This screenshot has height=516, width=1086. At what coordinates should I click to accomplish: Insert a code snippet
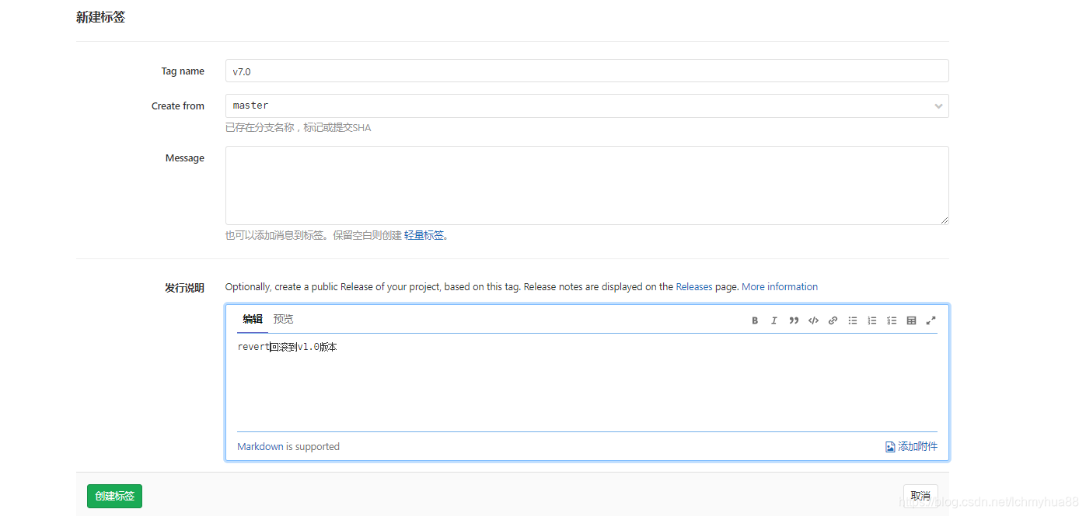[813, 320]
